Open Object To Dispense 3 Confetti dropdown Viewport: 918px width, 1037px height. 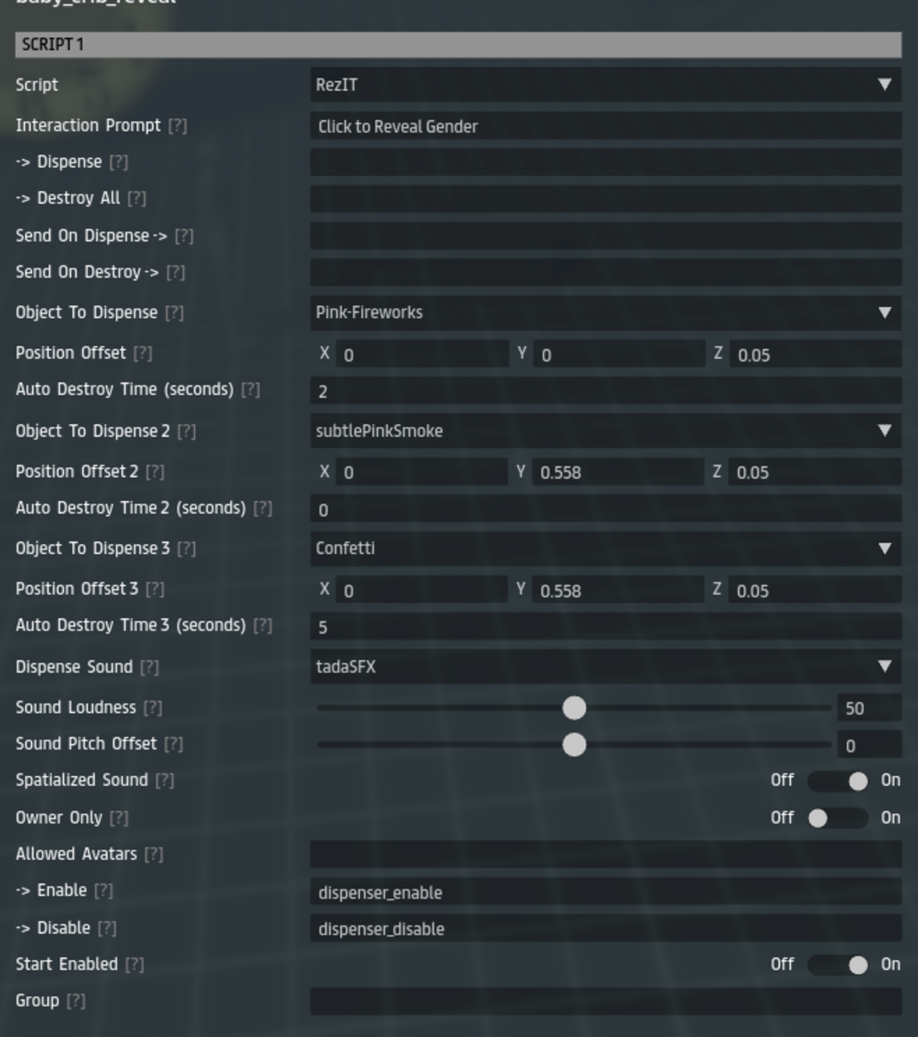coord(605,549)
